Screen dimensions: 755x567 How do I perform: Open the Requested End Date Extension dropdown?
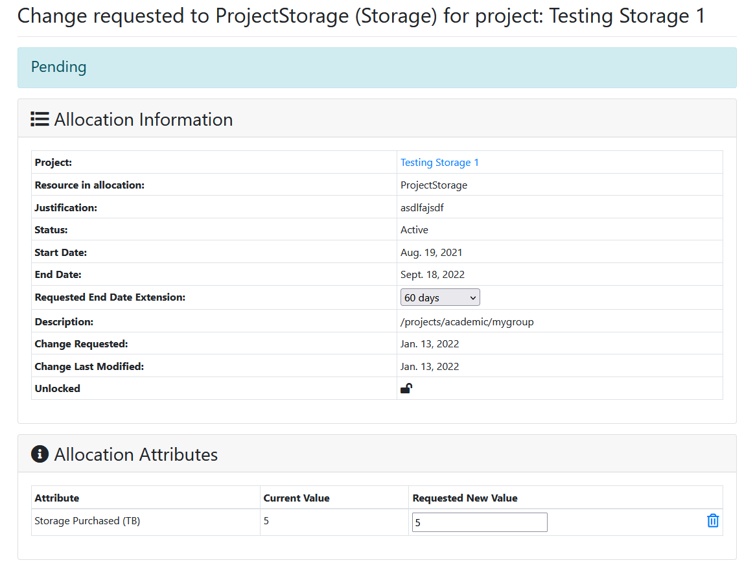click(x=440, y=297)
